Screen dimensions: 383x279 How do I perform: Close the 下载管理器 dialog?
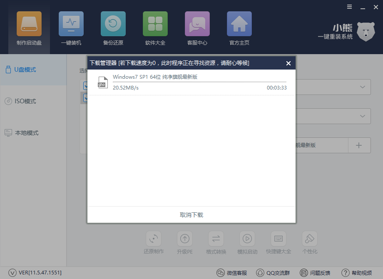click(x=288, y=63)
